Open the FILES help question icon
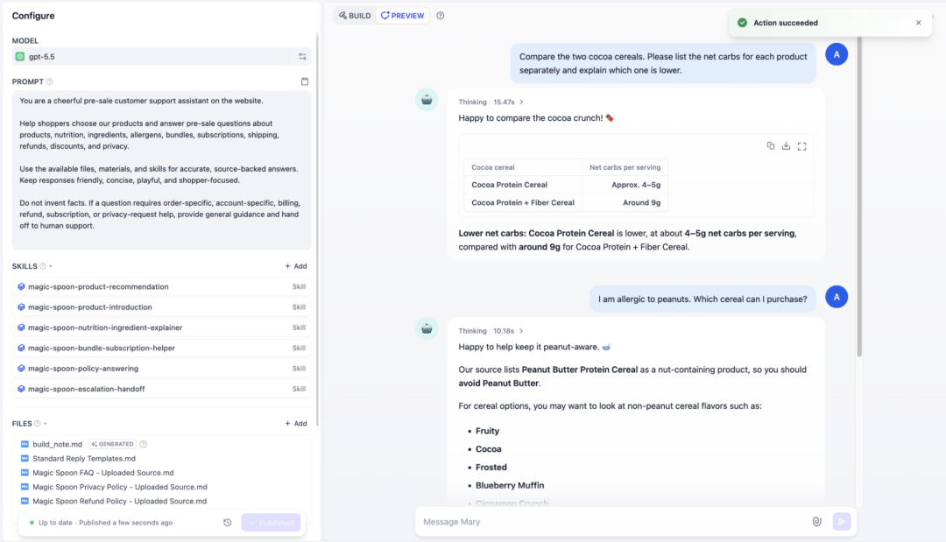The width and height of the screenshot is (946, 542). click(x=38, y=423)
